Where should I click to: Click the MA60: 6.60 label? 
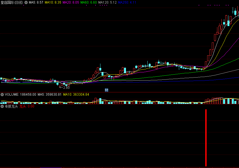pyautogui.click(x=89, y=2)
